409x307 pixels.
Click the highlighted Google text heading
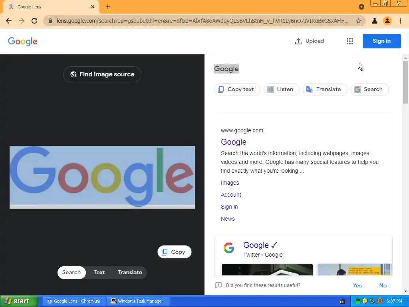[x=226, y=69]
